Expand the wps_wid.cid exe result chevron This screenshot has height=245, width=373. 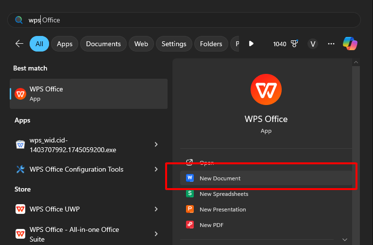156,144
